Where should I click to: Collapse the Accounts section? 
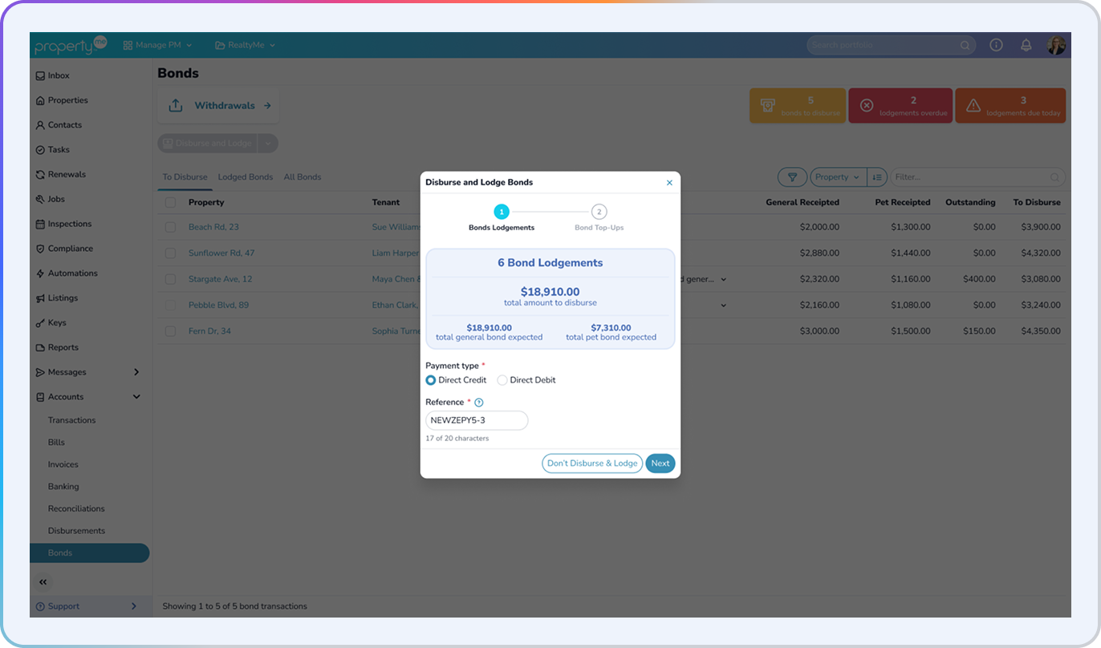(x=136, y=397)
